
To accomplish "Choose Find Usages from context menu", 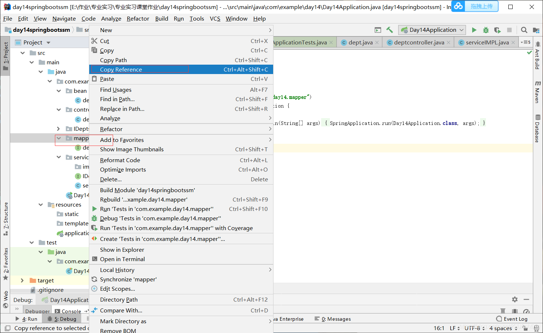I will pos(181,90).
